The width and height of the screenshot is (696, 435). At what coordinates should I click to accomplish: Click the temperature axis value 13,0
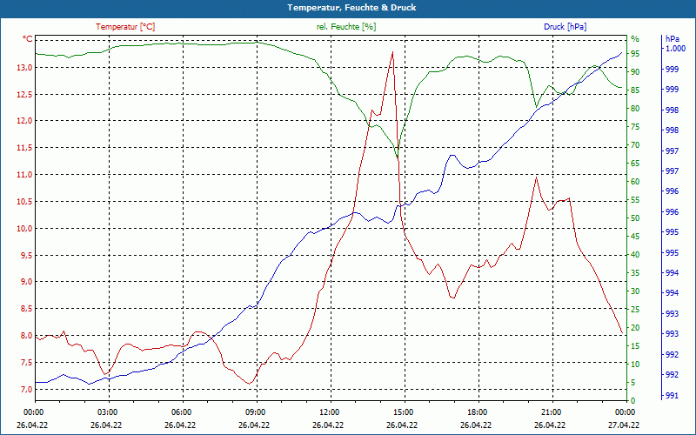coord(25,68)
